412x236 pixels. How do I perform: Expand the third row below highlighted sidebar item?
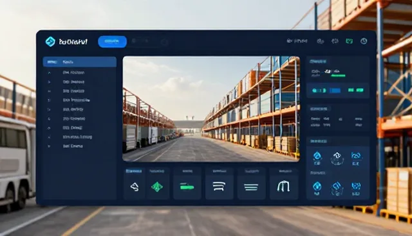click(80, 91)
